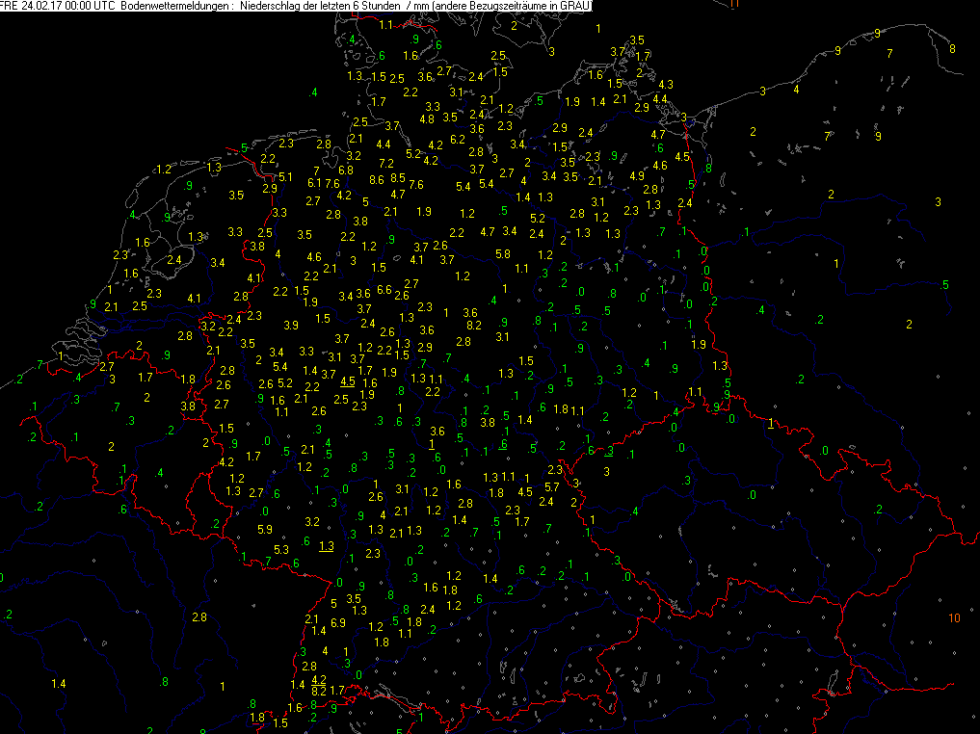Screen dimensions: 980x734
Task: Click the 6.6 station value
Action: point(384,290)
